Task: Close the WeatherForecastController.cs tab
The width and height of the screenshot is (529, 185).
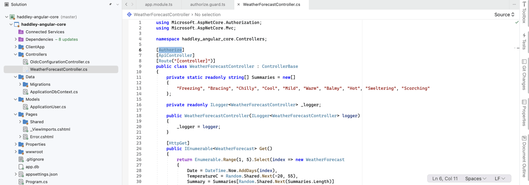Action: click(x=239, y=4)
